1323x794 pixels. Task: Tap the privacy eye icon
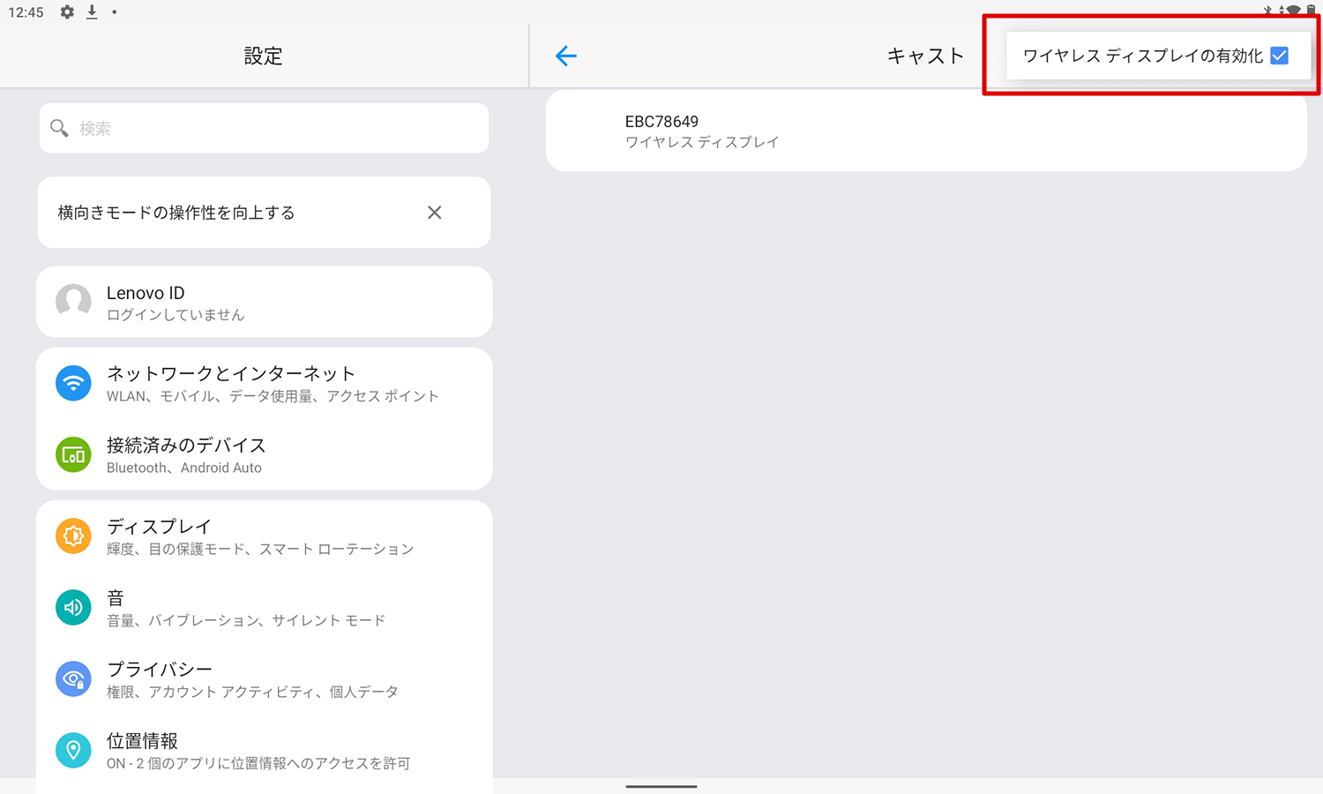[73, 678]
